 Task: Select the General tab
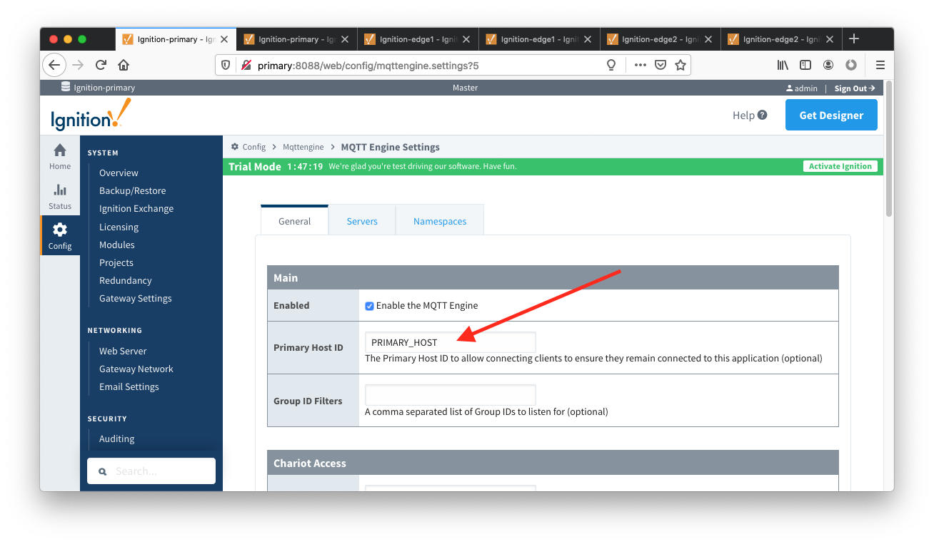tap(294, 221)
